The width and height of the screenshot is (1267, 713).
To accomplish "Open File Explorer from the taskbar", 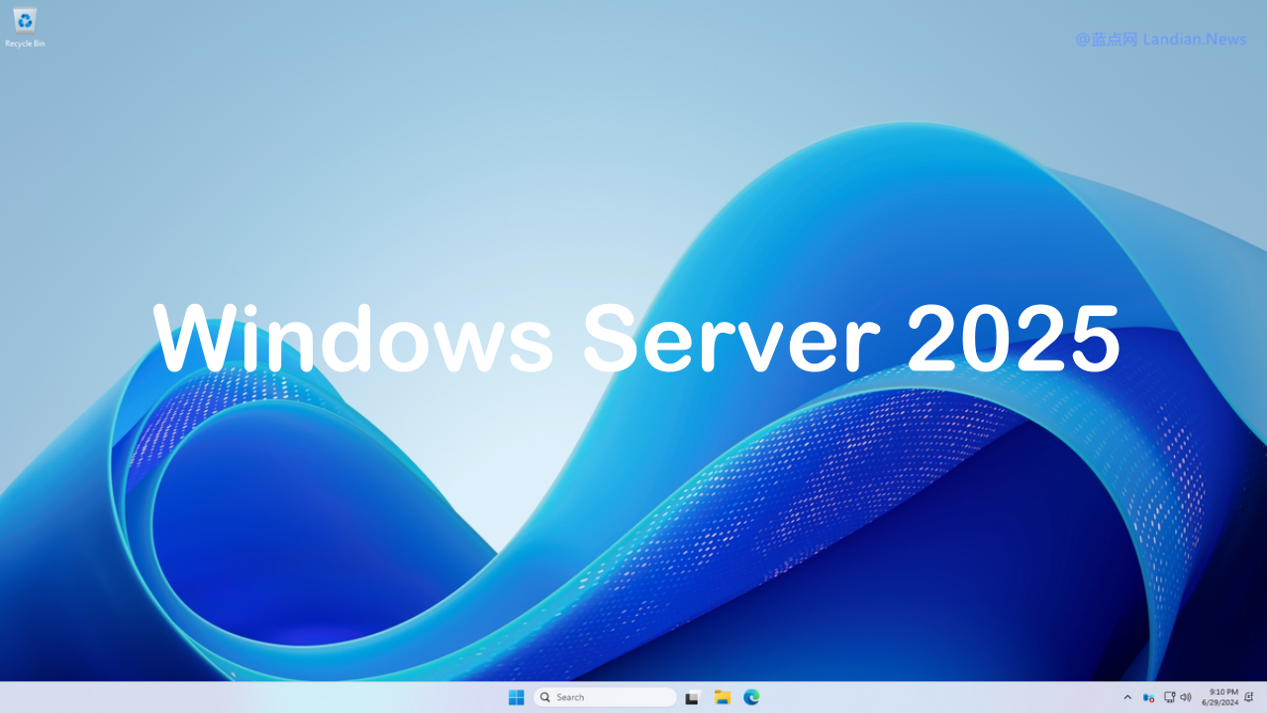I will point(722,697).
